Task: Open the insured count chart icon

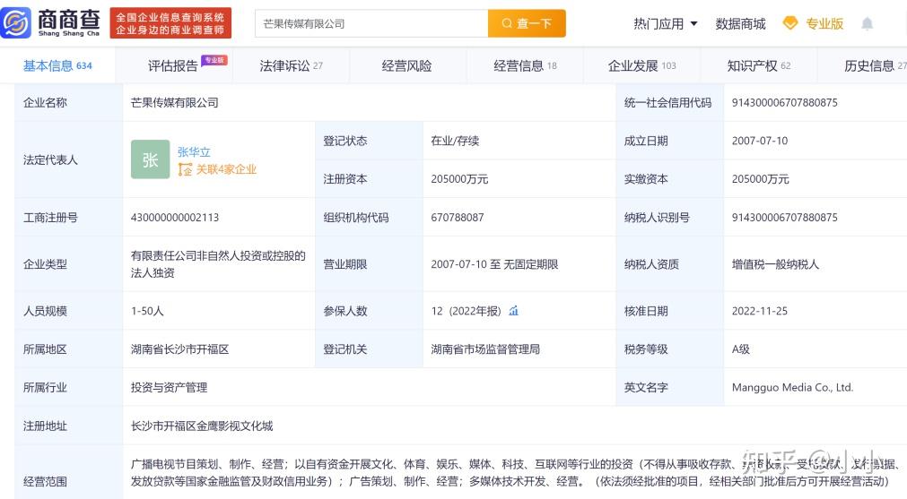Action: point(513,311)
